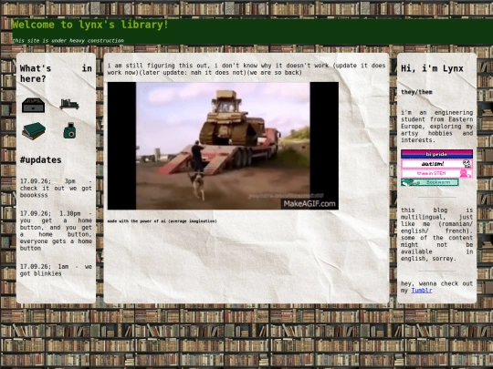Click the 'they/them' pronouns text
The height and width of the screenshot is (369, 493).
[416, 92]
